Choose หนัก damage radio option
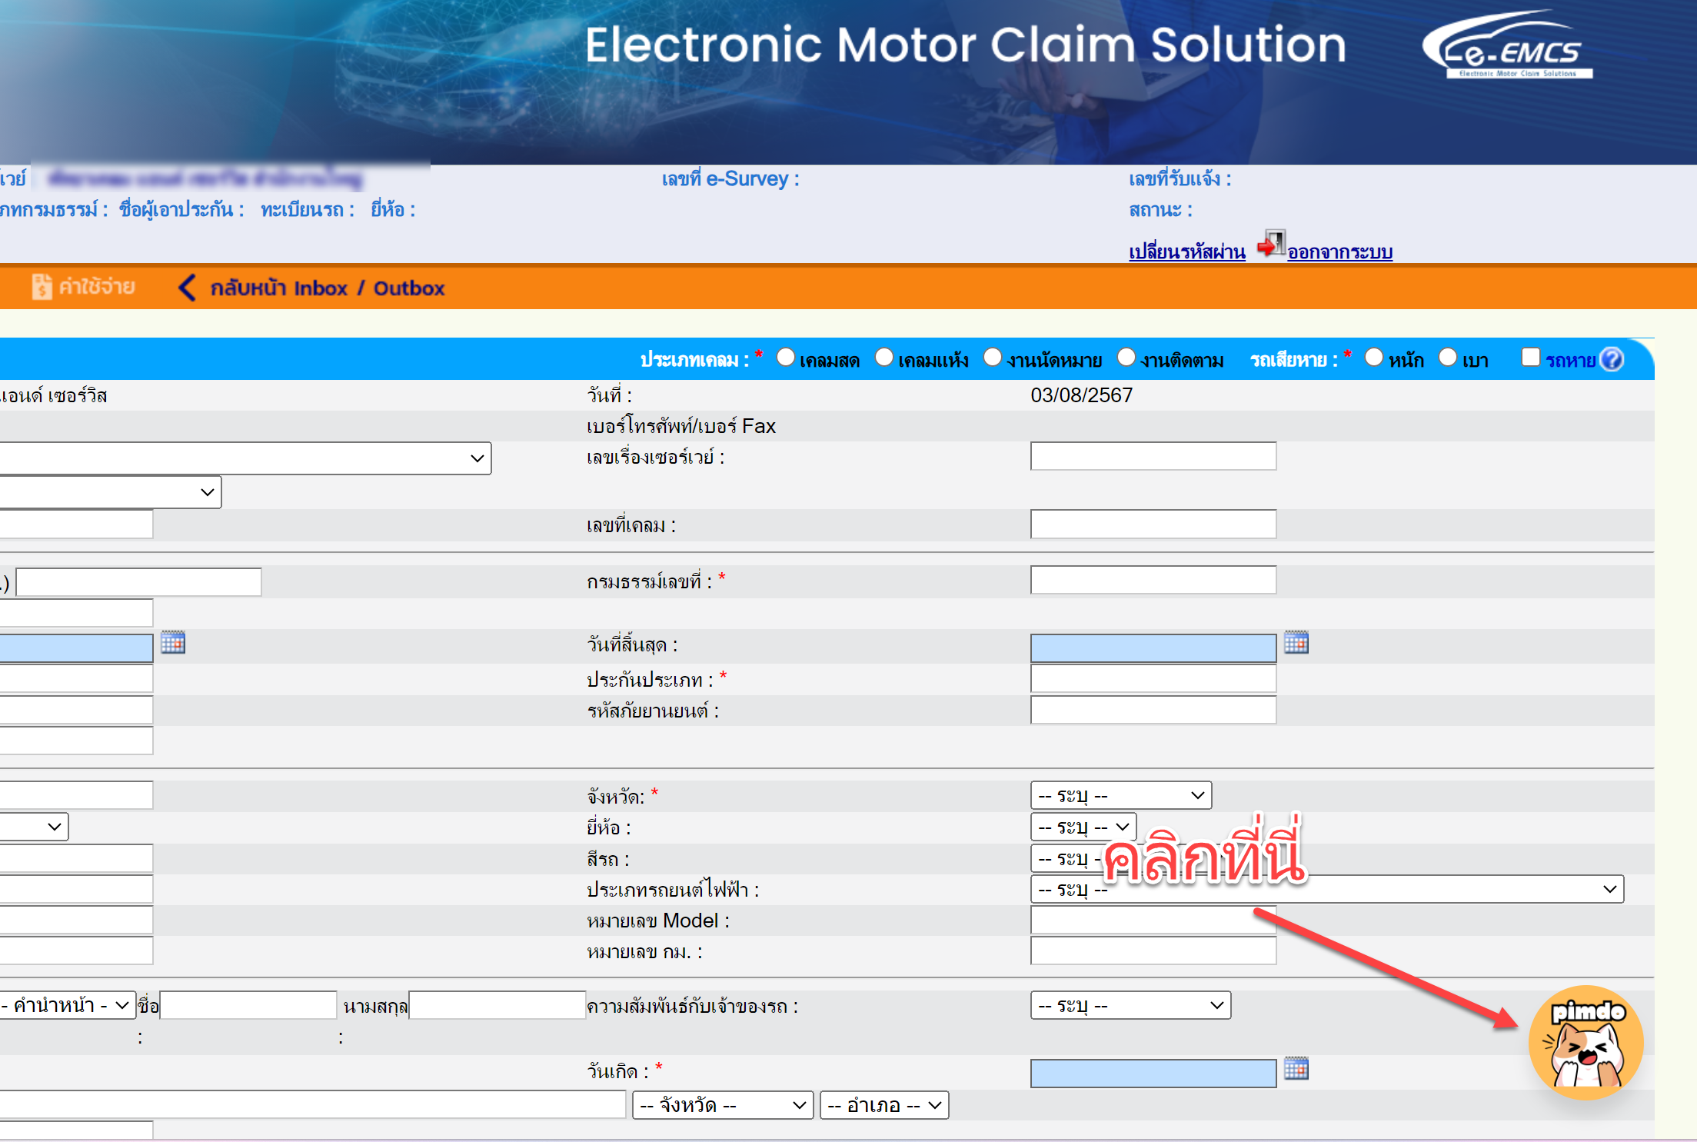The height and width of the screenshot is (1142, 1697). pyautogui.click(x=1374, y=358)
